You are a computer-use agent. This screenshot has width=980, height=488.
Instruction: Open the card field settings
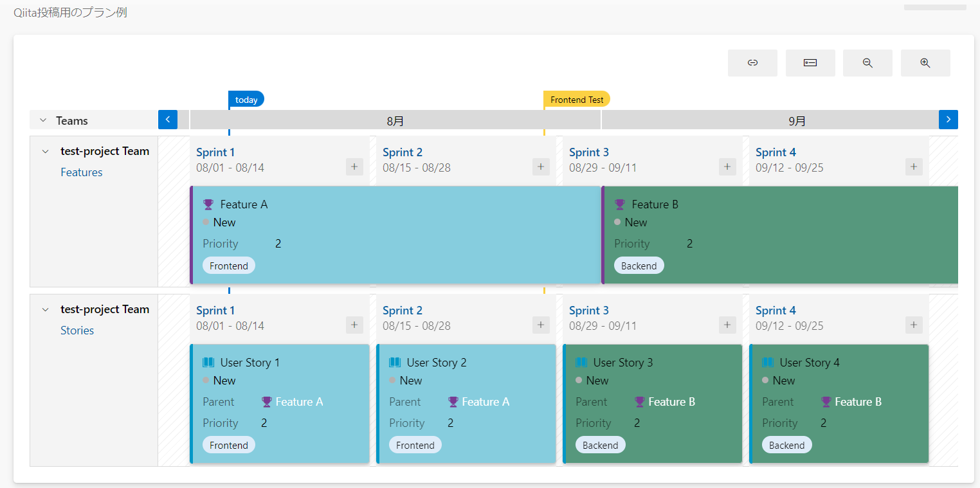pos(810,62)
